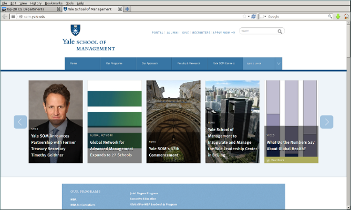Click the APPLY NOW link
The width and height of the screenshot is (351, 210).
coord(224,33)
